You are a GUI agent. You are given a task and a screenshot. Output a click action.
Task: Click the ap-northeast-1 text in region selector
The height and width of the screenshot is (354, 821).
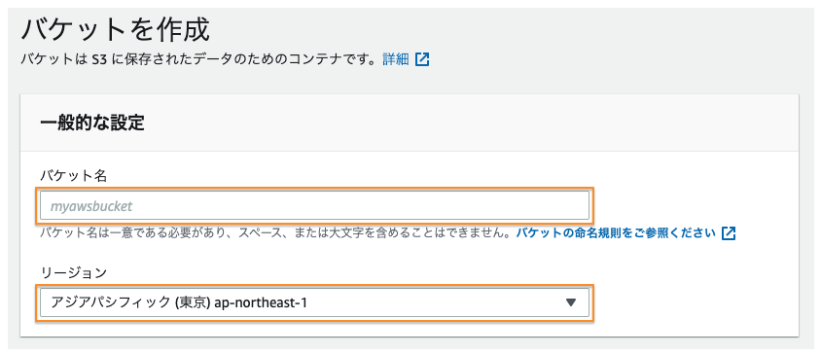261,302
